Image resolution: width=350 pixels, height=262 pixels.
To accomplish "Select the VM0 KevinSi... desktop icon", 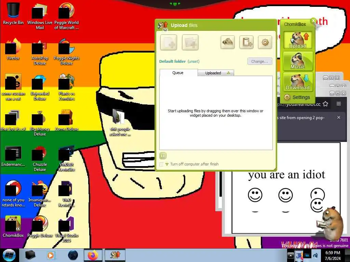I will [66, 194].
